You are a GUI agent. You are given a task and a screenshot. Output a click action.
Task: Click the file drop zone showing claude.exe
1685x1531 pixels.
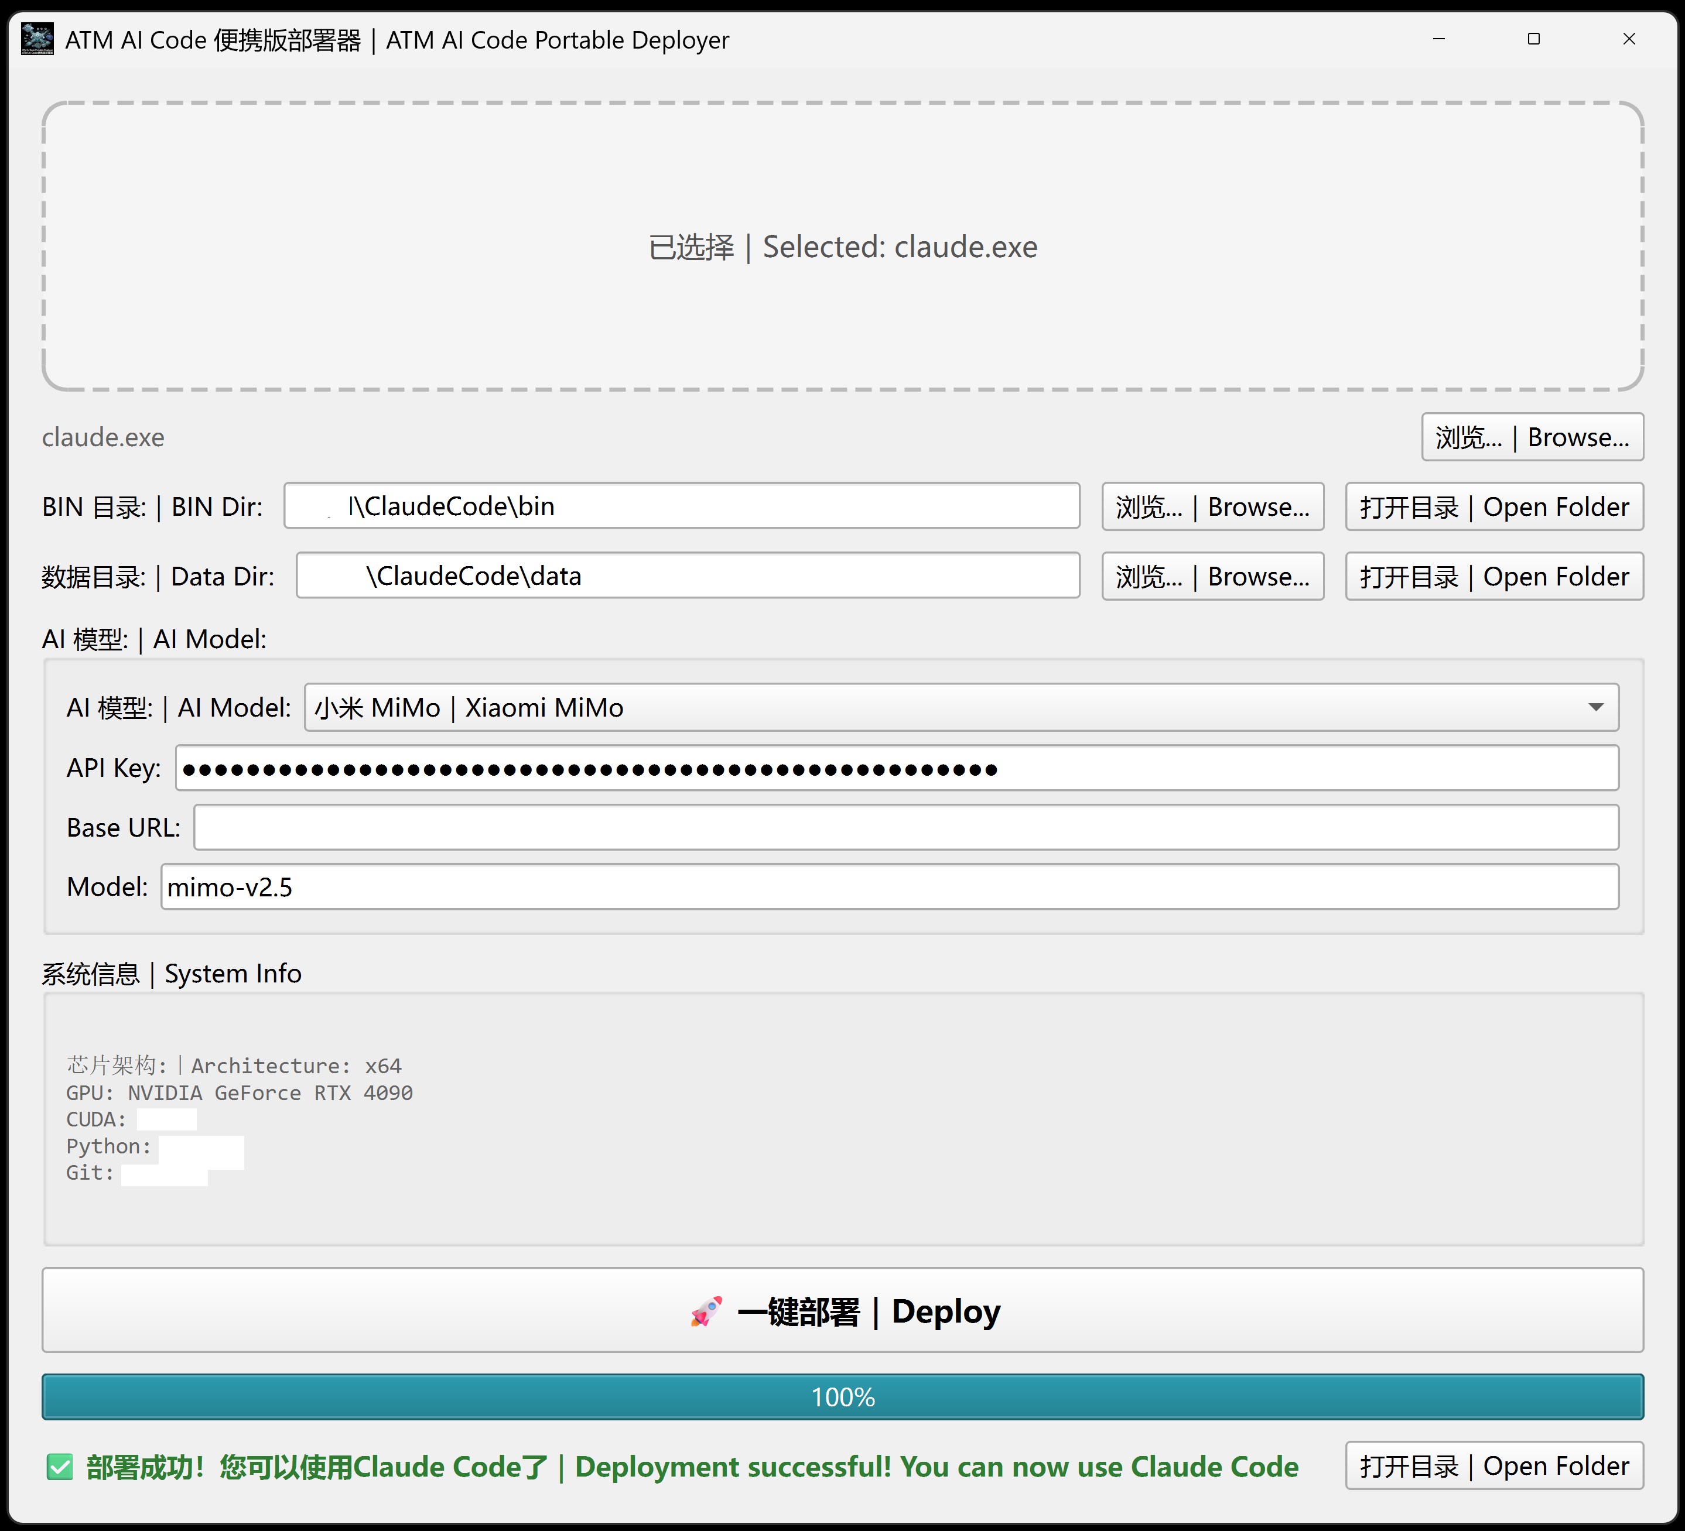(842, 246)
